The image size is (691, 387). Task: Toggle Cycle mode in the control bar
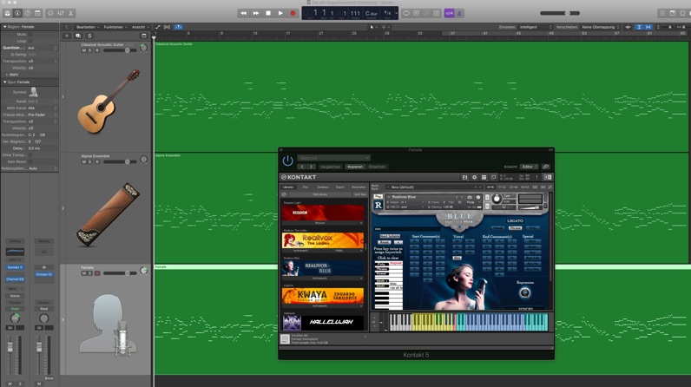tap(406, 13)
